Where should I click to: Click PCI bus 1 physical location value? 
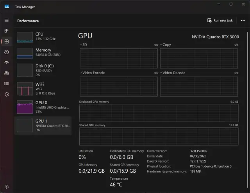coord(211,166)
